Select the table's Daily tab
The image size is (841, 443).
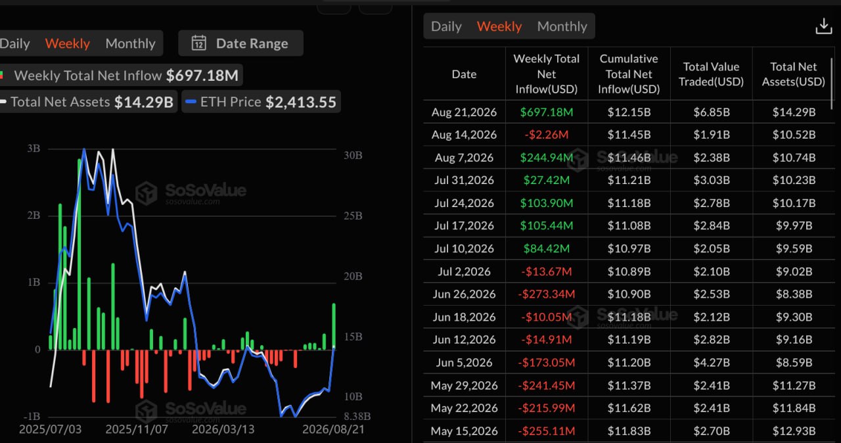click(x=446, y=26)
